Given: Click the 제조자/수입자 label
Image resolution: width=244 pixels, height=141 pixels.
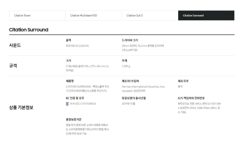Looking at the screenshot, I should [130, 81].
